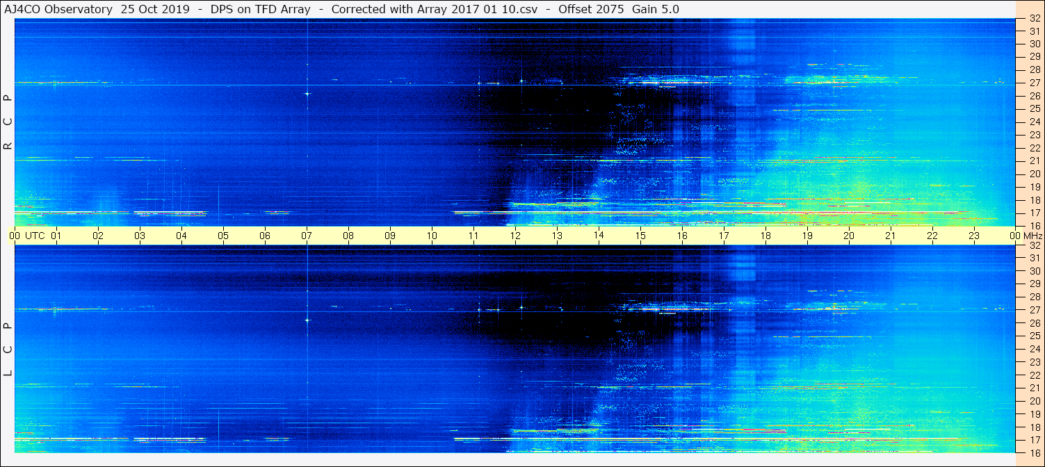The image size is (1045, 467).
Task: Click the RCP label of upper spectrogram
Action: pyautogui.click(x=8, y=122)
